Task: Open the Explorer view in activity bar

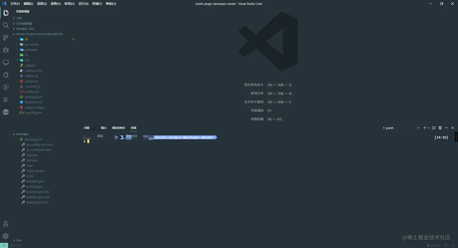Action: tap(6, 13)
